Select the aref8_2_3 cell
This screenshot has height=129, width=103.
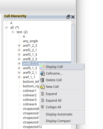click(x=30, y=59)
